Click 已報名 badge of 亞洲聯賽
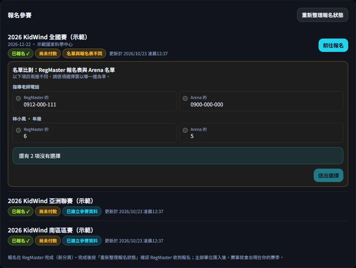356x268 pixels. (x=21, y=212)
